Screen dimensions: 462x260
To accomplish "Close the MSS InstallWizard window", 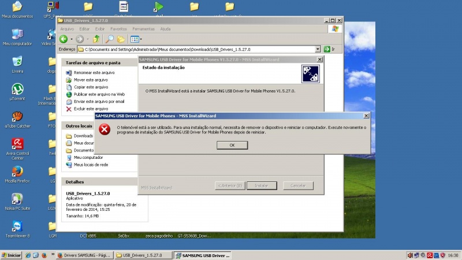I will [x=319, y=60].
